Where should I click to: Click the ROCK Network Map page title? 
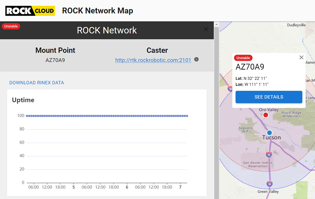click(98, 11)
